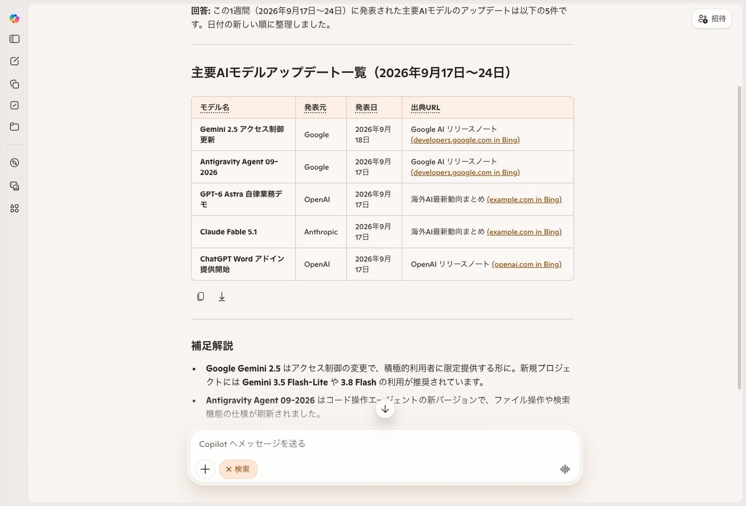Viewport: 746px width, 506px height.
Task: Click the plus attach button in composer
Action: [x=205, y=469]
